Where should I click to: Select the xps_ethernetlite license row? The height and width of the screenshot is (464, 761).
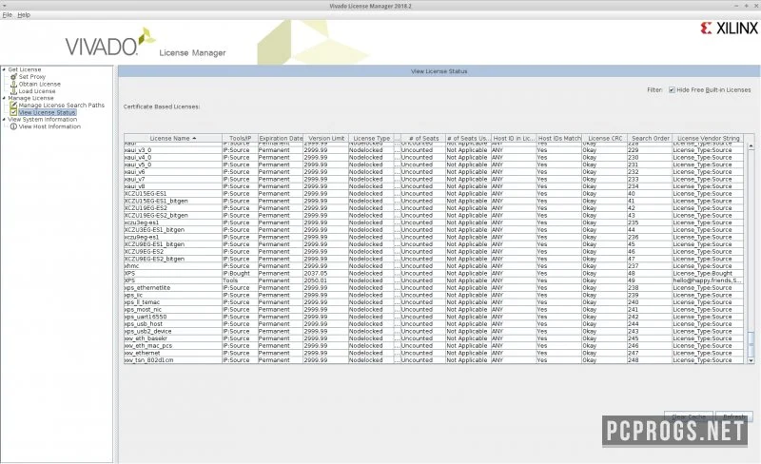(434, 288)
